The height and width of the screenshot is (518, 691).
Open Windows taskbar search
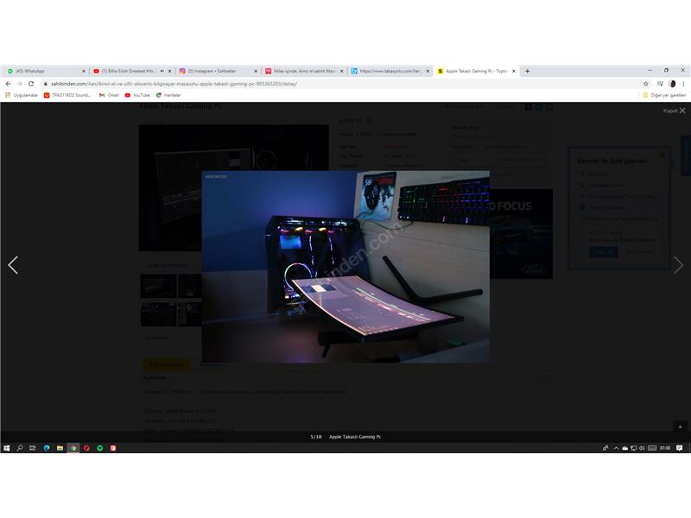20,448
